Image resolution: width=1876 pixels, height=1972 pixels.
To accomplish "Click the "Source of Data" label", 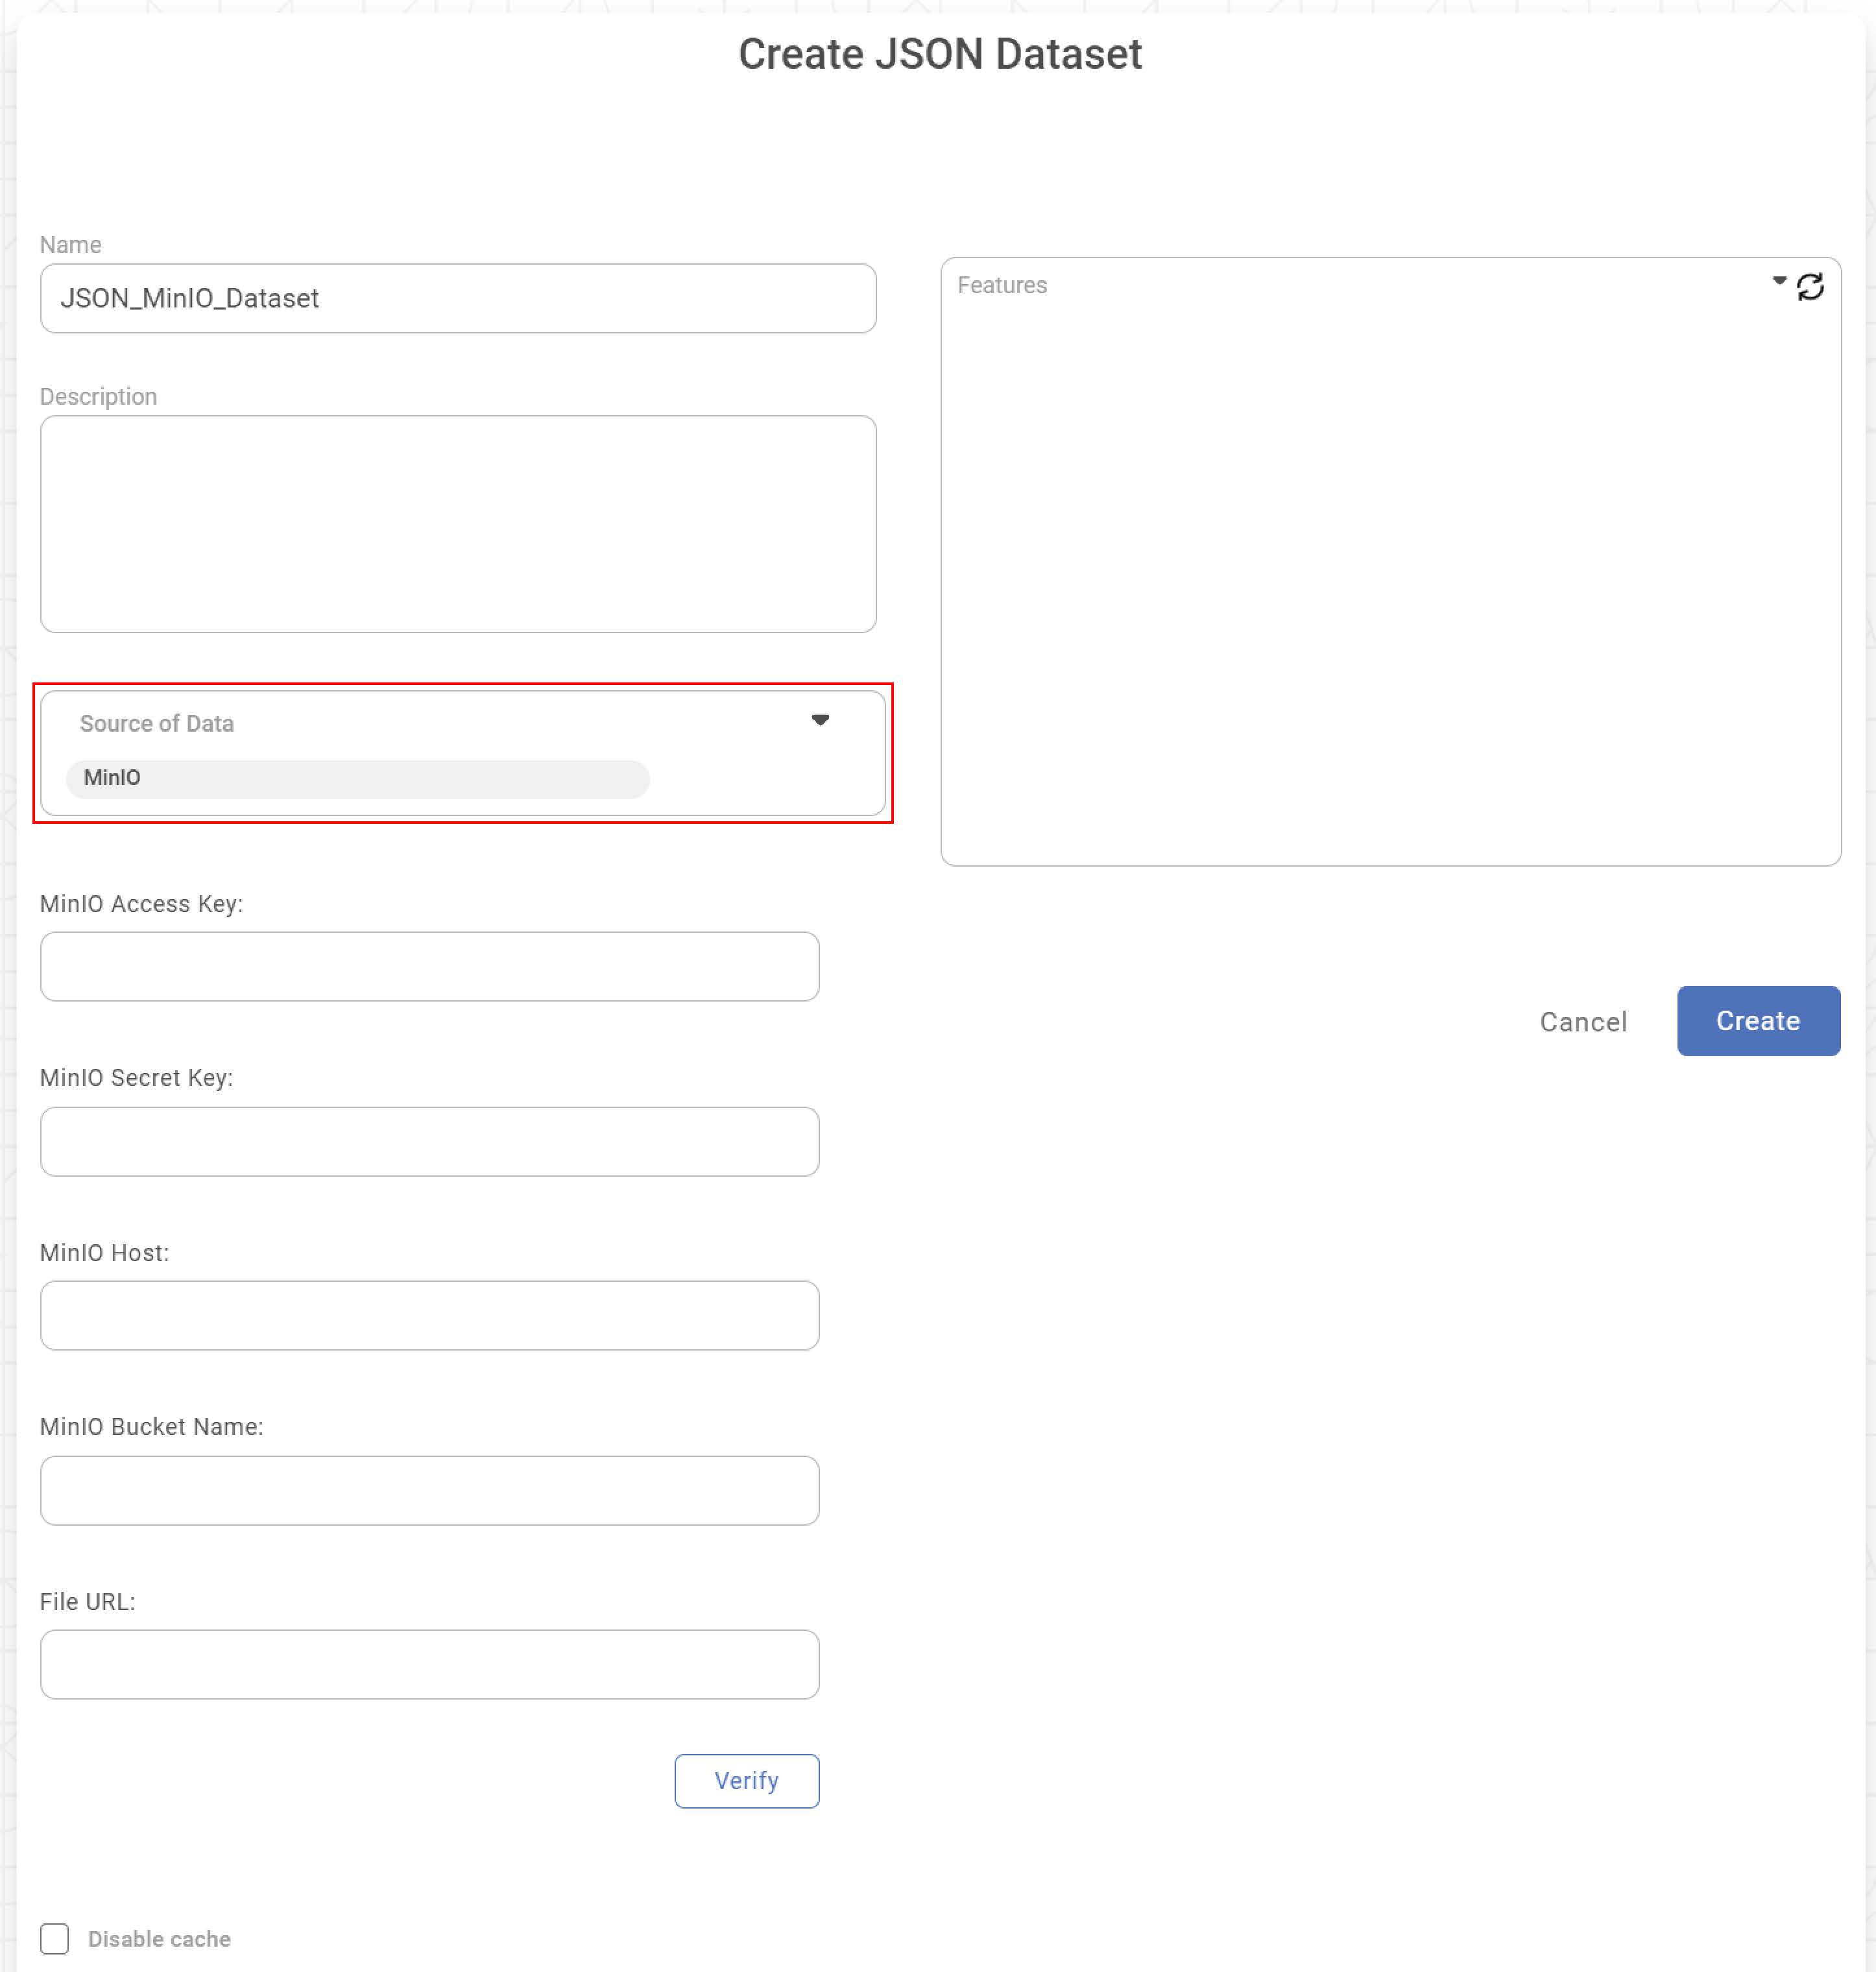I will [x=157, y=723].
